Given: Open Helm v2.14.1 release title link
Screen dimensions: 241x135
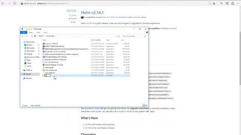Looking at the screenshot, I should pyautogui.click(x=92, y=12).
